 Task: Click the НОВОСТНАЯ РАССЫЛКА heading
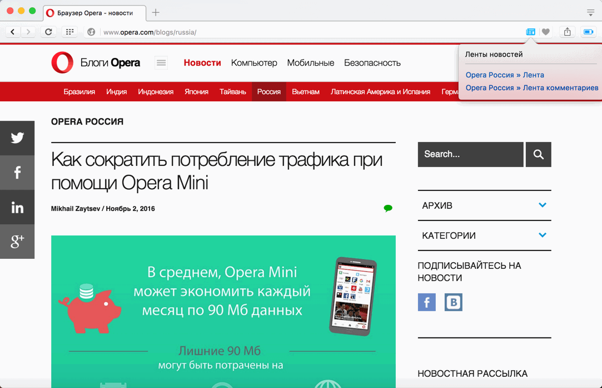tap(472, 374)
